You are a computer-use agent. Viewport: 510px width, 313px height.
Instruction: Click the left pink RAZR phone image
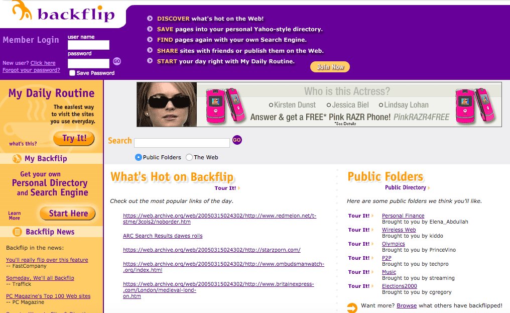pyautogui.click(x=225, y=105)
